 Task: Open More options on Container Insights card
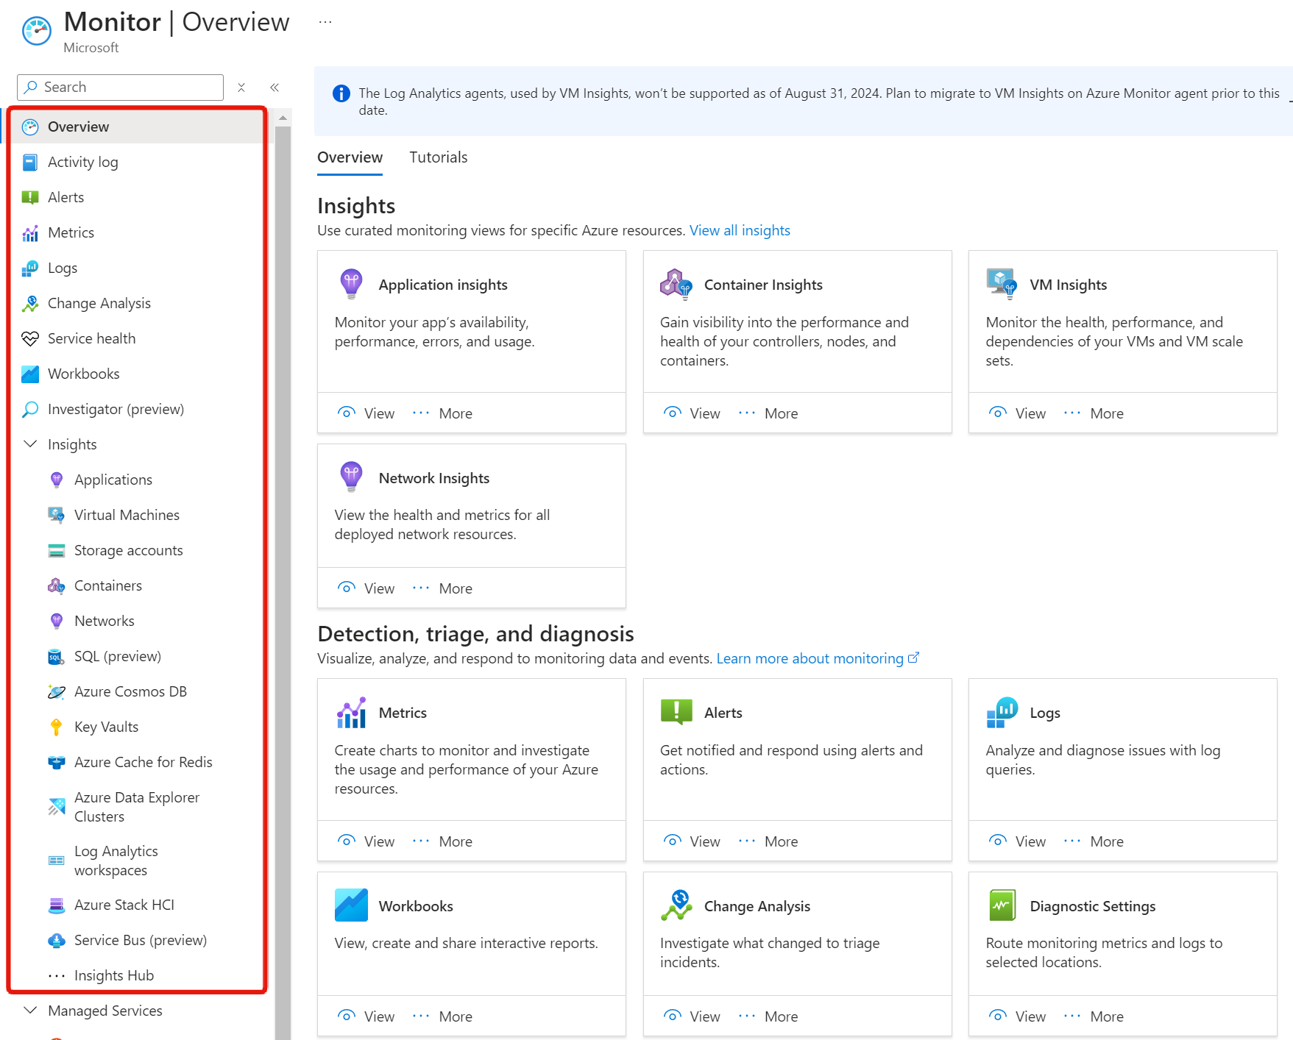point(768,413)
